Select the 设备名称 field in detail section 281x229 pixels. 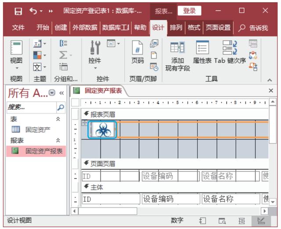coord(231,199)
